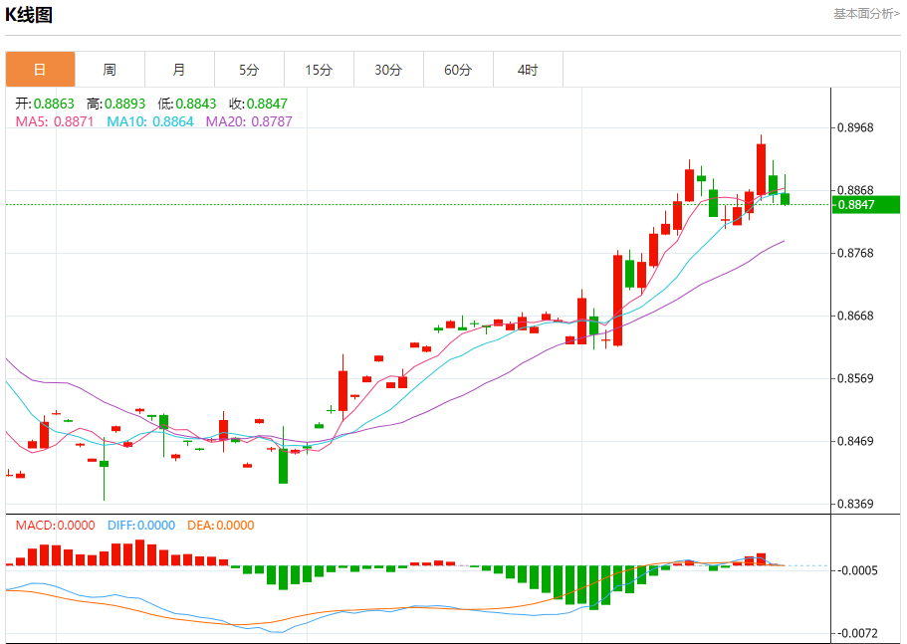
Task: Click the opening price 0.8863
Action: click(x=54, y=104)
